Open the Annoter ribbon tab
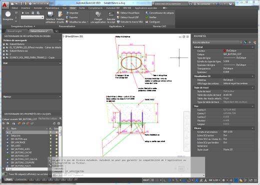The height and width of the screenshot is (185, 260). (x=38, y=8)
